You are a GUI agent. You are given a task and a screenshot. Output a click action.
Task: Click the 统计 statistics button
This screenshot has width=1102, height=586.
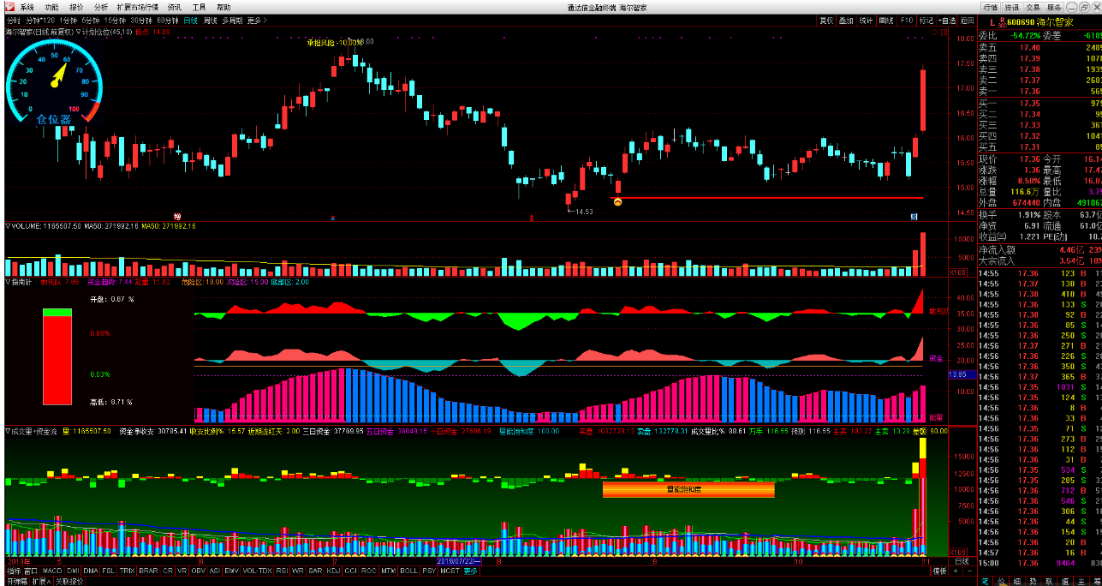(x=867, y=21)
